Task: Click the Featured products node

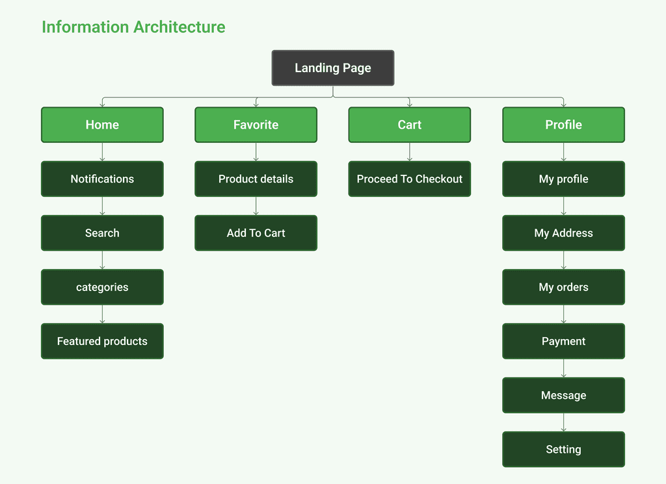Action: click(x=102, y=341)
